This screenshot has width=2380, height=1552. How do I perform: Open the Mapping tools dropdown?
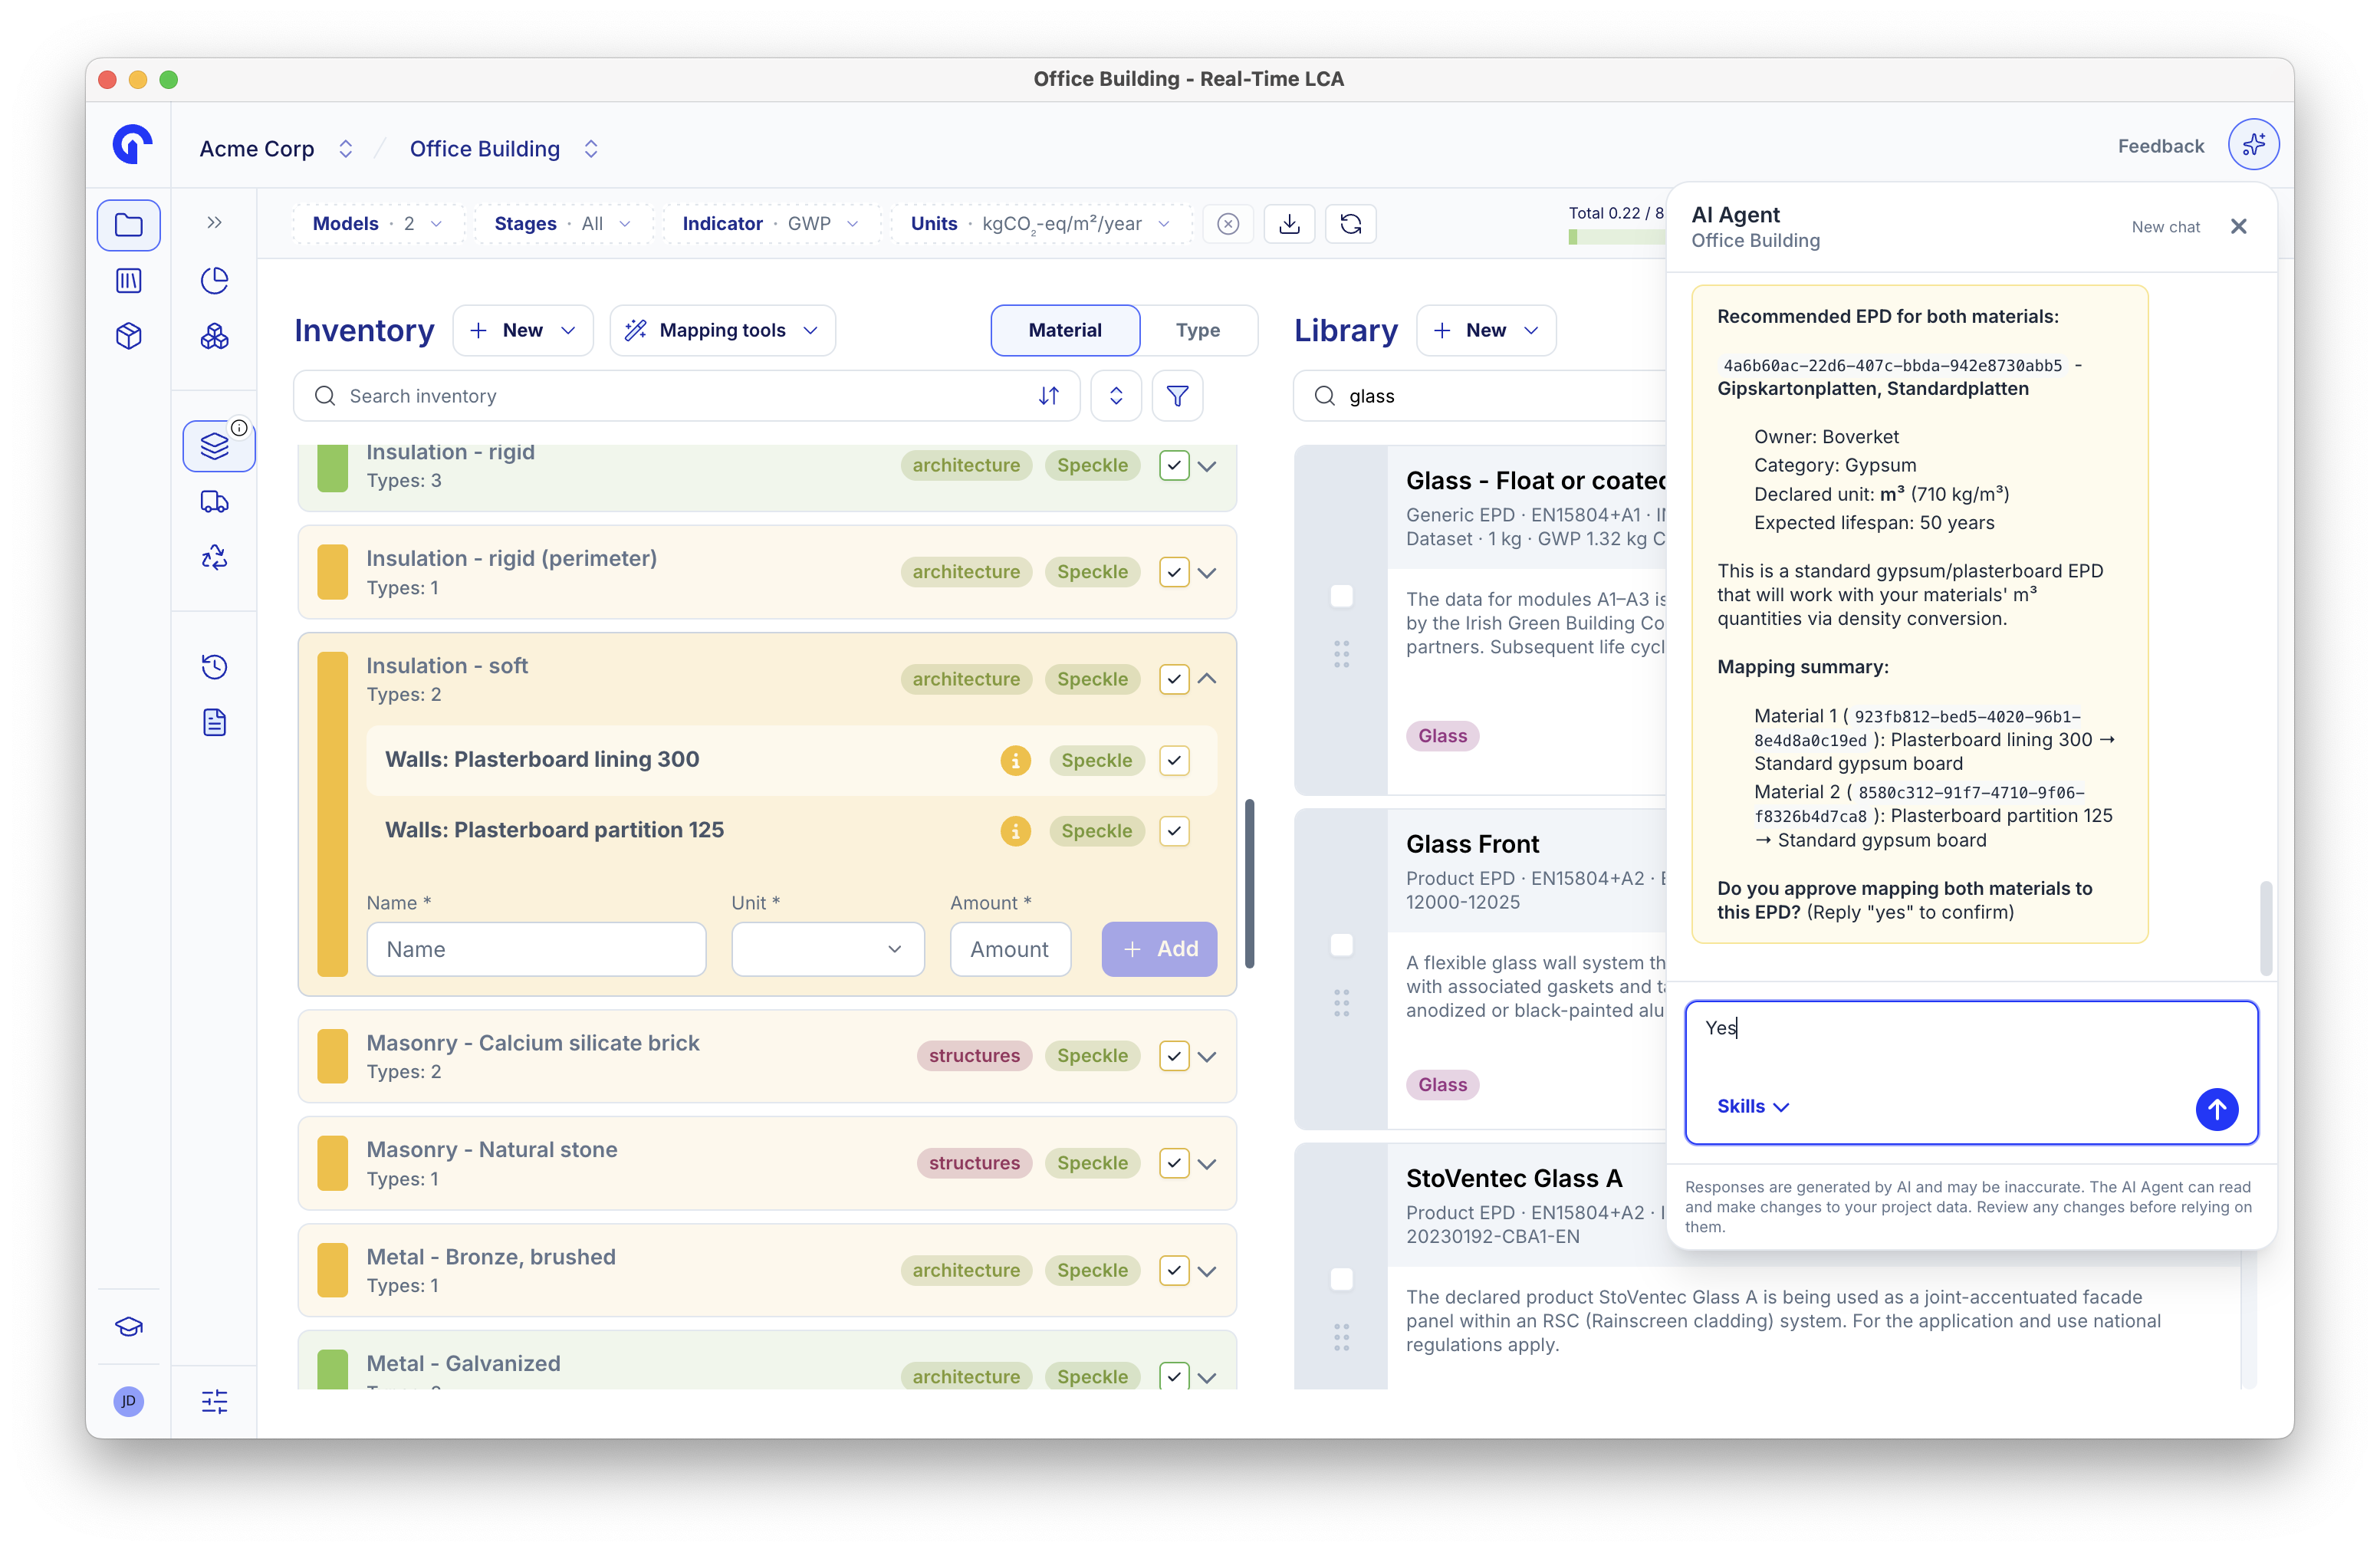pyautogui.click(x=722, y=331)
